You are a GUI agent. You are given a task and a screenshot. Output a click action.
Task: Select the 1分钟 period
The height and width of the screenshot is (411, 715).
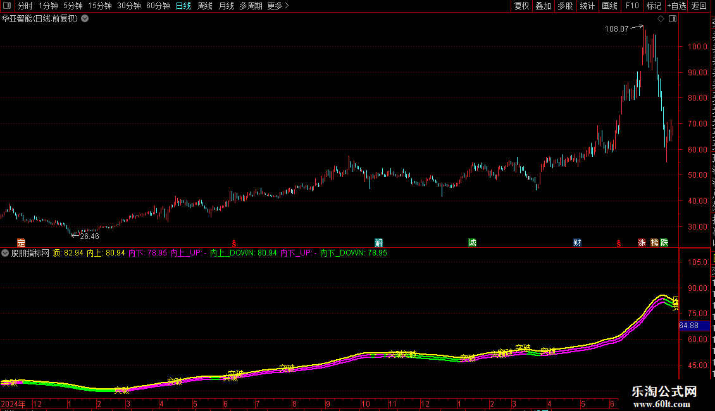pyautogui.click(x=48, y=6)
